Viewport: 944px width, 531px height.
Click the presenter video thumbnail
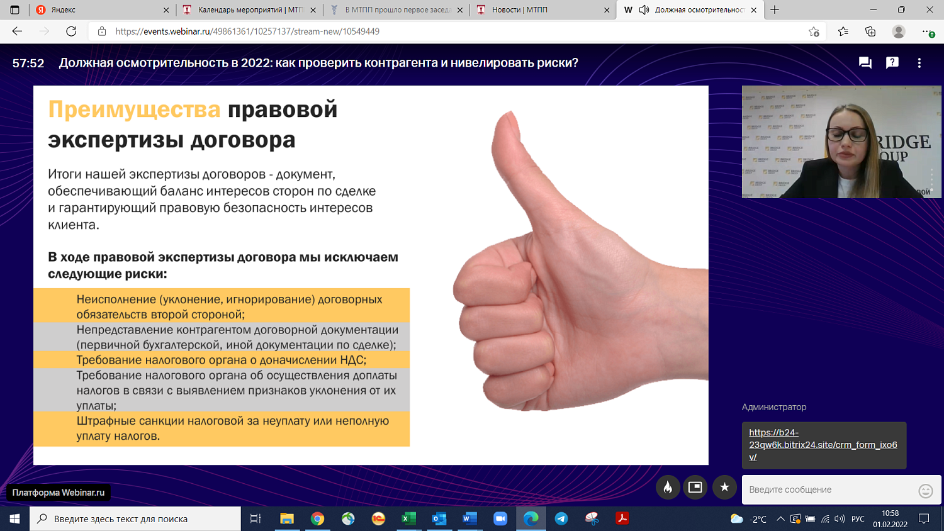(x=841, y=142)
